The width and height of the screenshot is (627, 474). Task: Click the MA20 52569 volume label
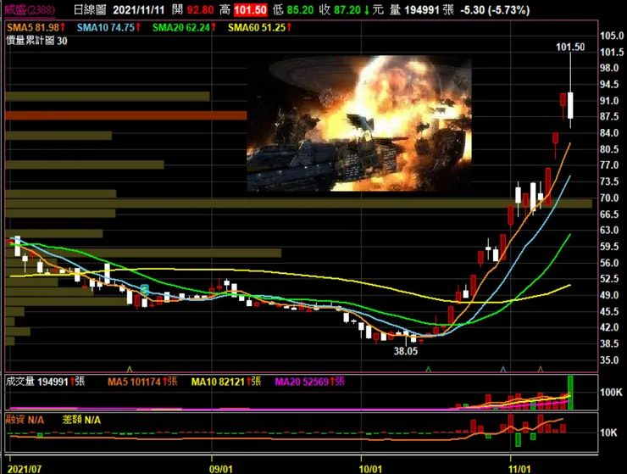click(x=310, y=382)
